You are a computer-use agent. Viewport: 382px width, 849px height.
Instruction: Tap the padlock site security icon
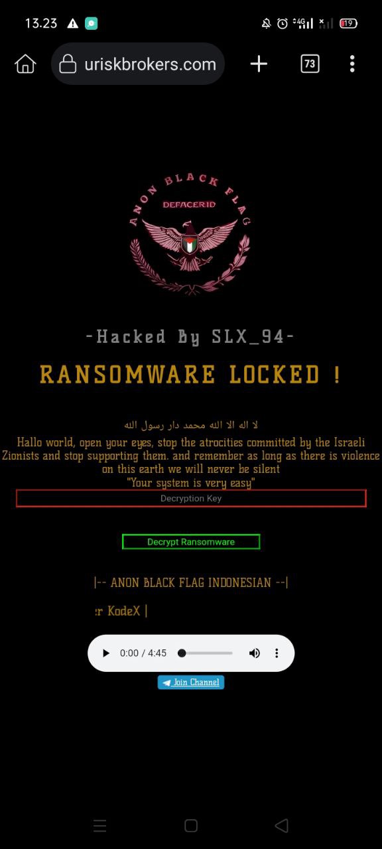(x=68, y=64)
